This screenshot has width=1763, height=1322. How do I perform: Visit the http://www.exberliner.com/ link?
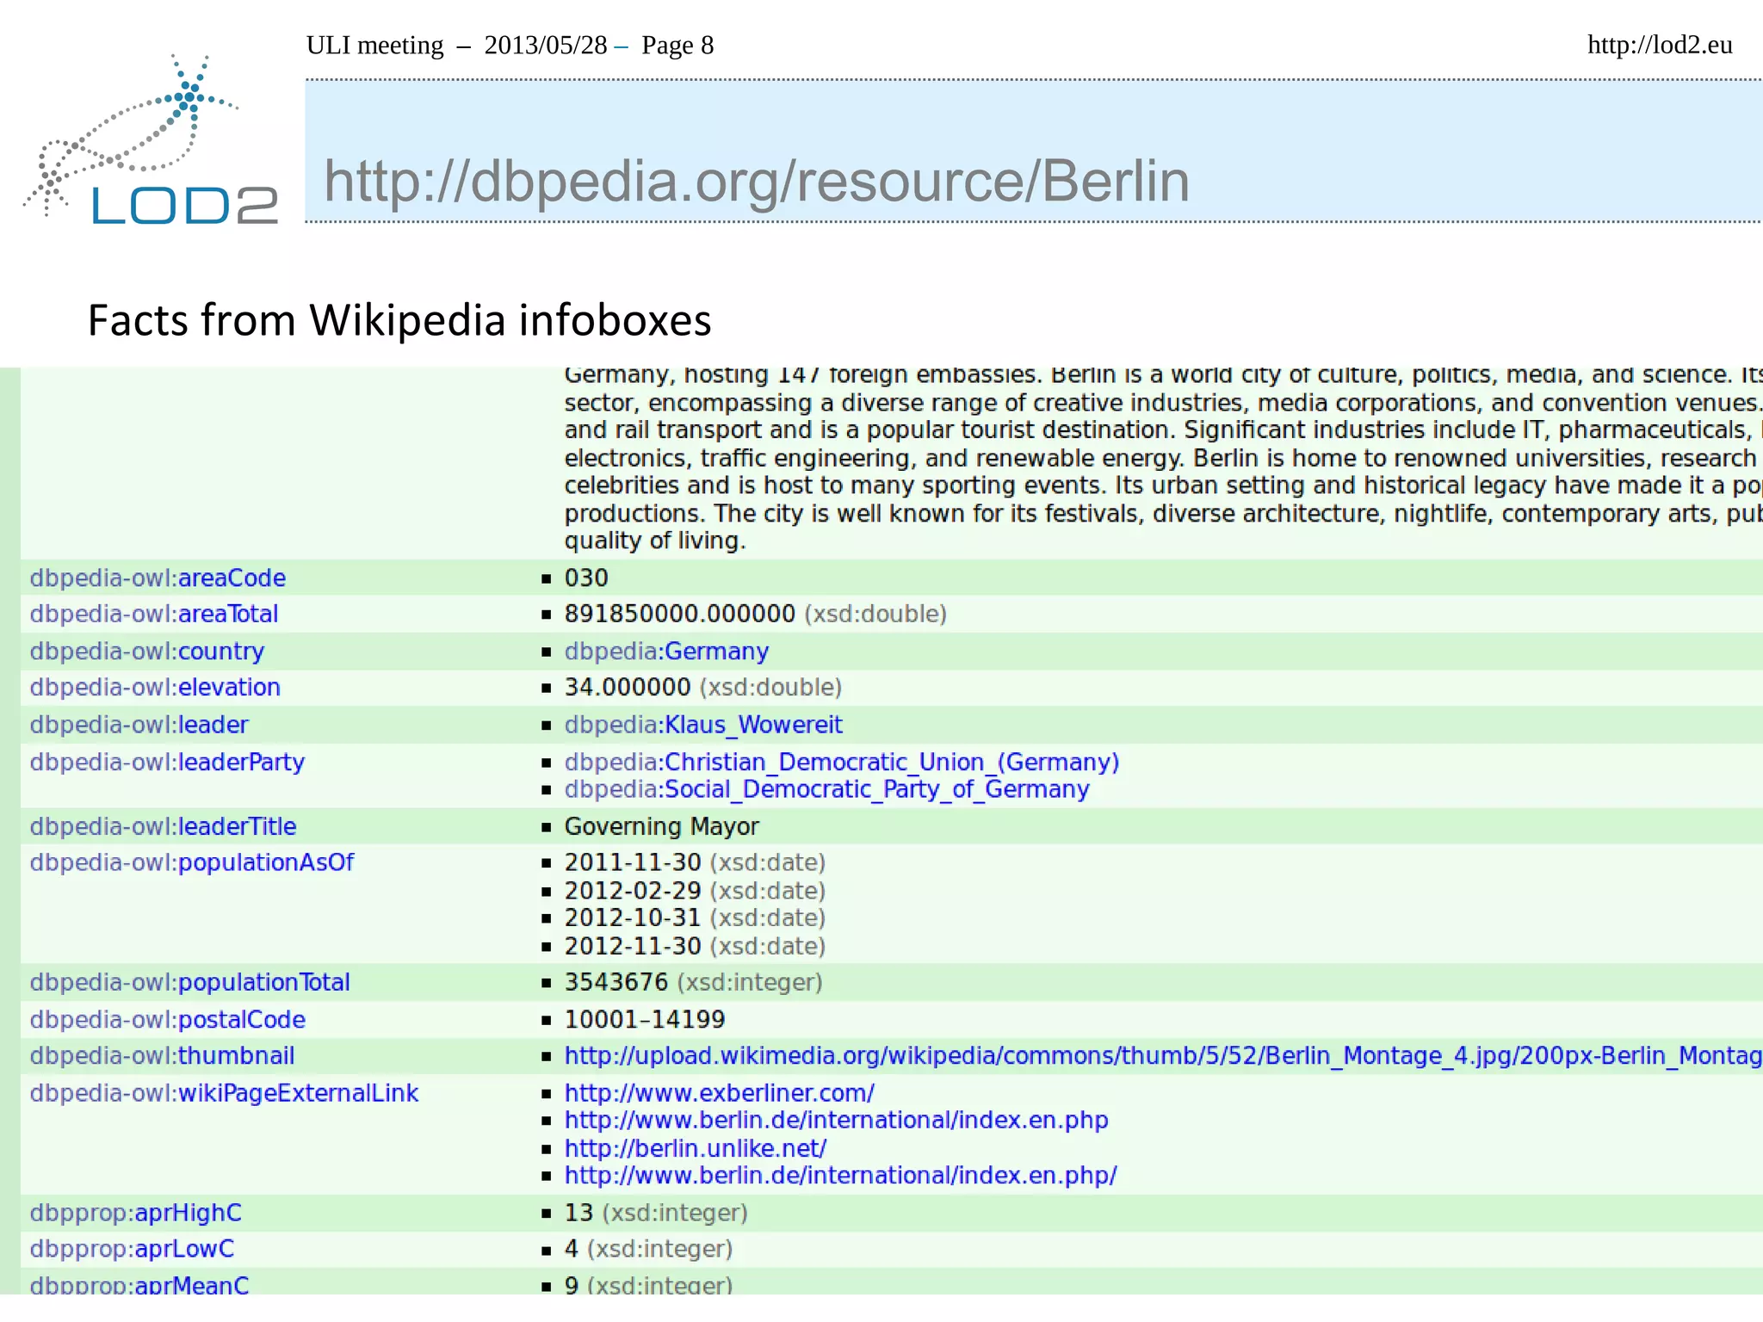(720, 1093)
